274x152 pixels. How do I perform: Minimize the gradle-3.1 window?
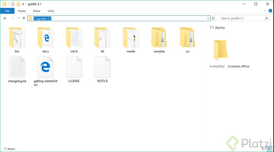(x=244, y=4)
